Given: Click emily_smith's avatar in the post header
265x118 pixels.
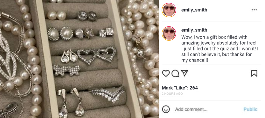Looking at the screenshot, I should point(169,10).
